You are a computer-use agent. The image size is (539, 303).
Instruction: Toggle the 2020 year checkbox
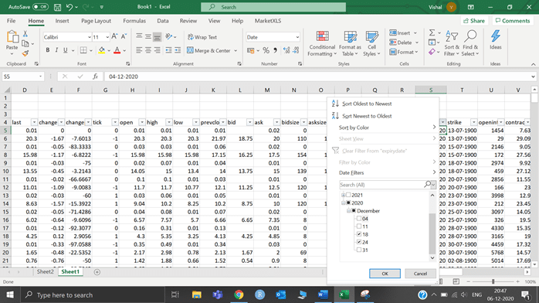(348, 203)
